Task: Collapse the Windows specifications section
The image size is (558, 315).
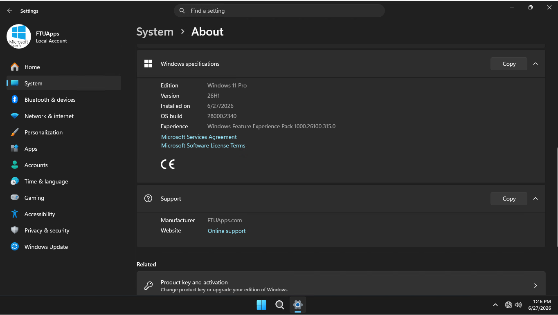Action: pos(535,64)
